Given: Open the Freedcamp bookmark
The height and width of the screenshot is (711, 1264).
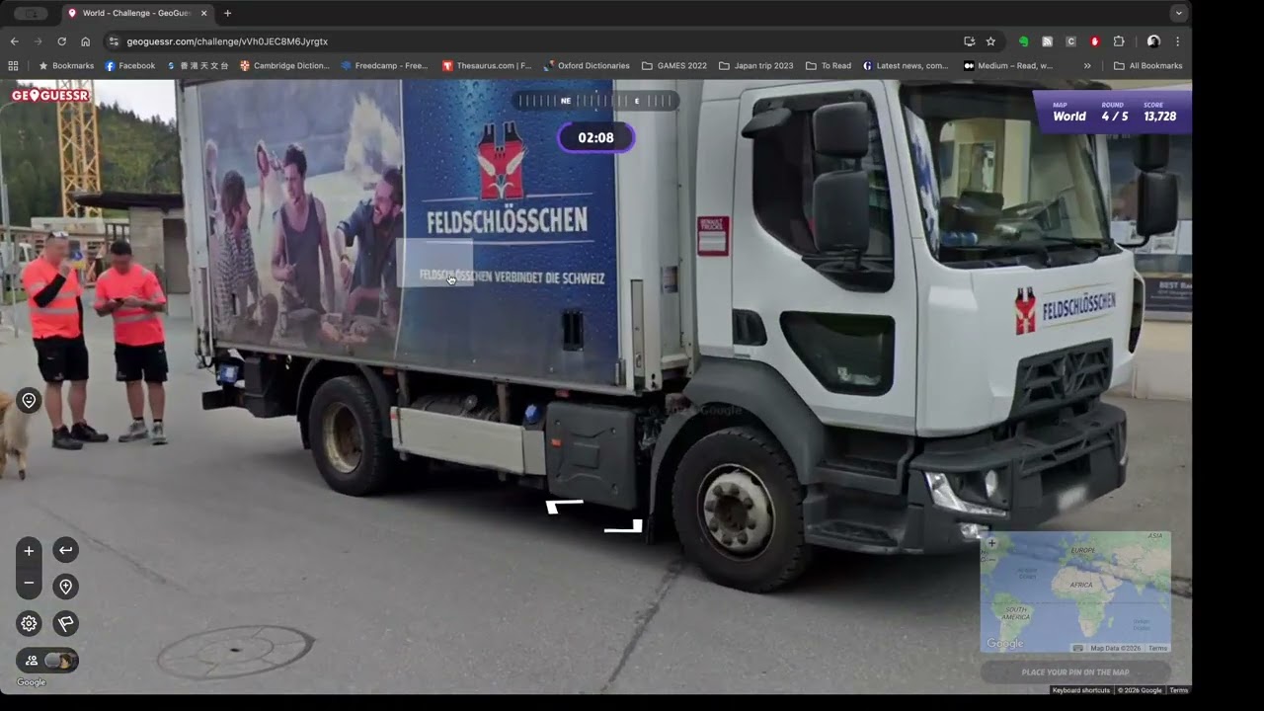Looking at the screenshot, I should point(385,65).
